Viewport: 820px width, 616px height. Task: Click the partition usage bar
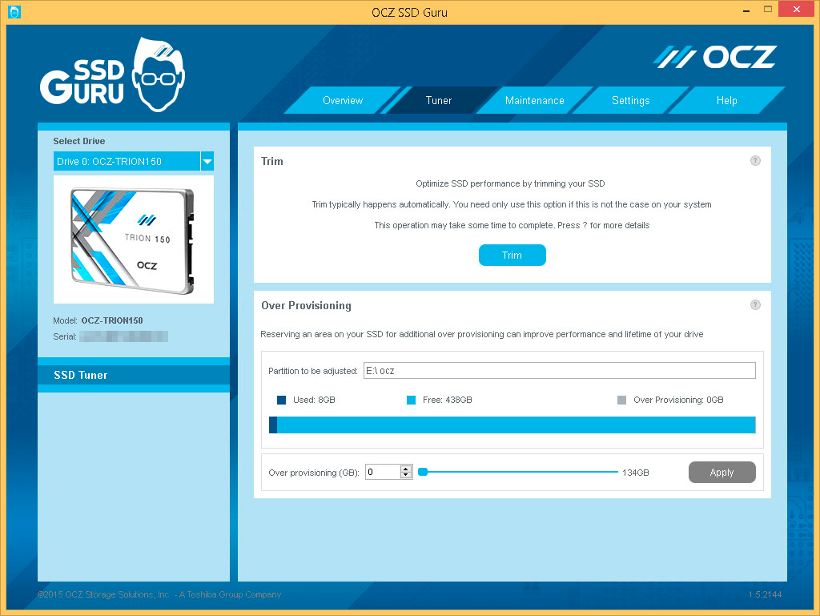[x=512, y=425]
